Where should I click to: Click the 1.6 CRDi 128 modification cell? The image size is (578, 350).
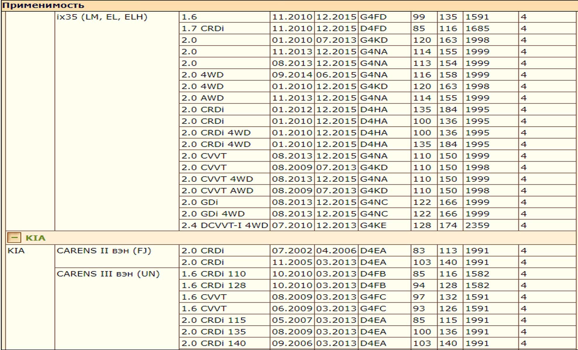tap(213, 286)
